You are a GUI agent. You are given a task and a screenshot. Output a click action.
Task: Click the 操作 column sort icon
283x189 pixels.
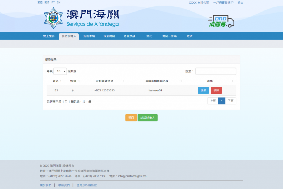click(233, 81)
